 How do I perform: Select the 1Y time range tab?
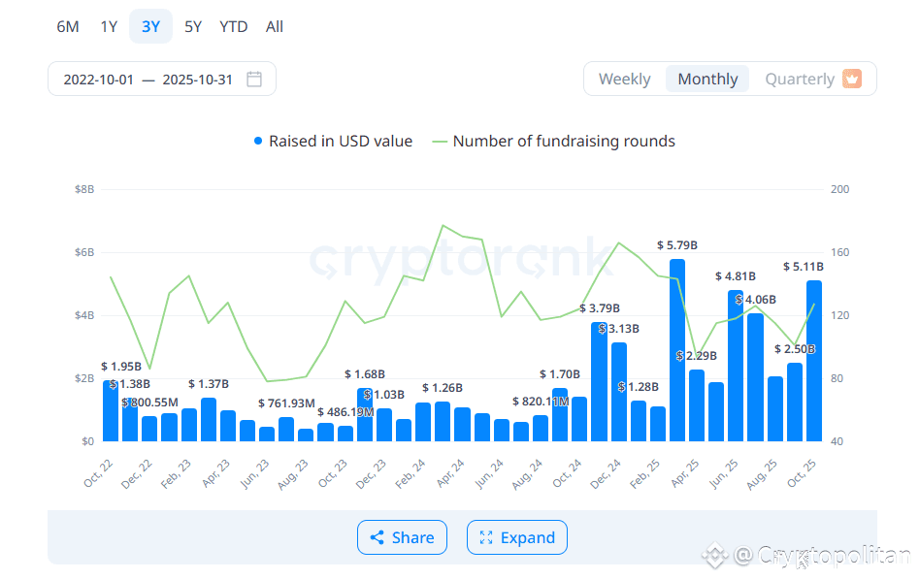coord(109,26)
